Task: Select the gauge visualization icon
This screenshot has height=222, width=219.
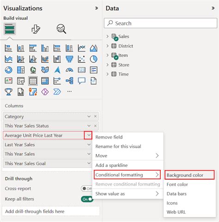Action: (69, 70)
